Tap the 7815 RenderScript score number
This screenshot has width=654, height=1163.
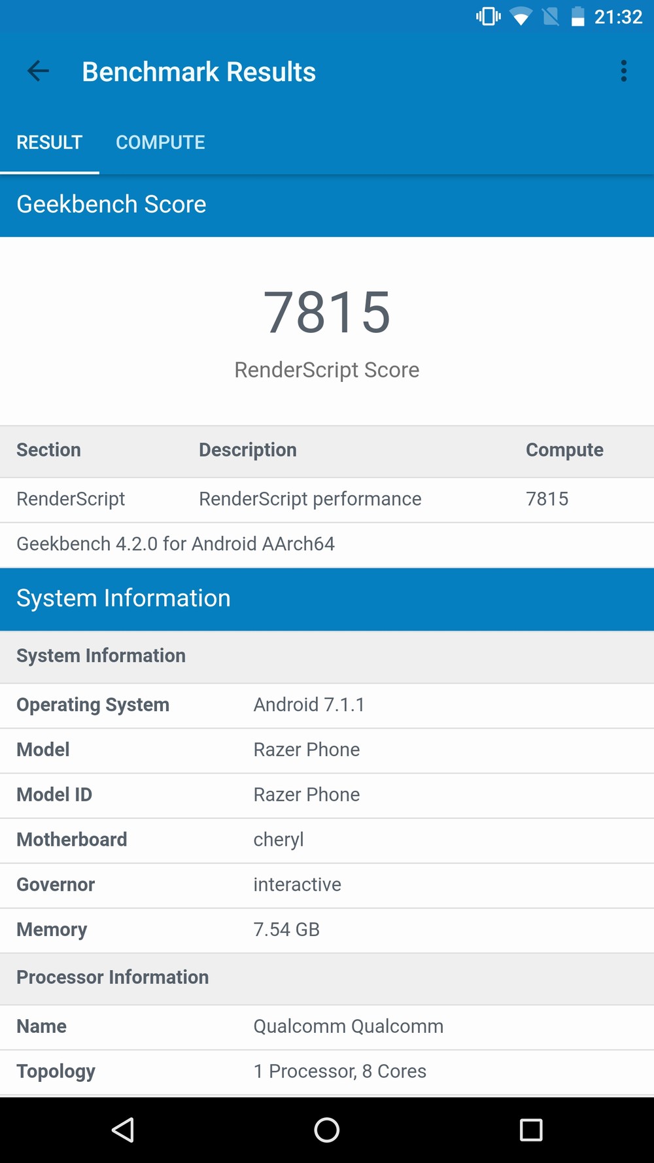(x=326, y=313)
